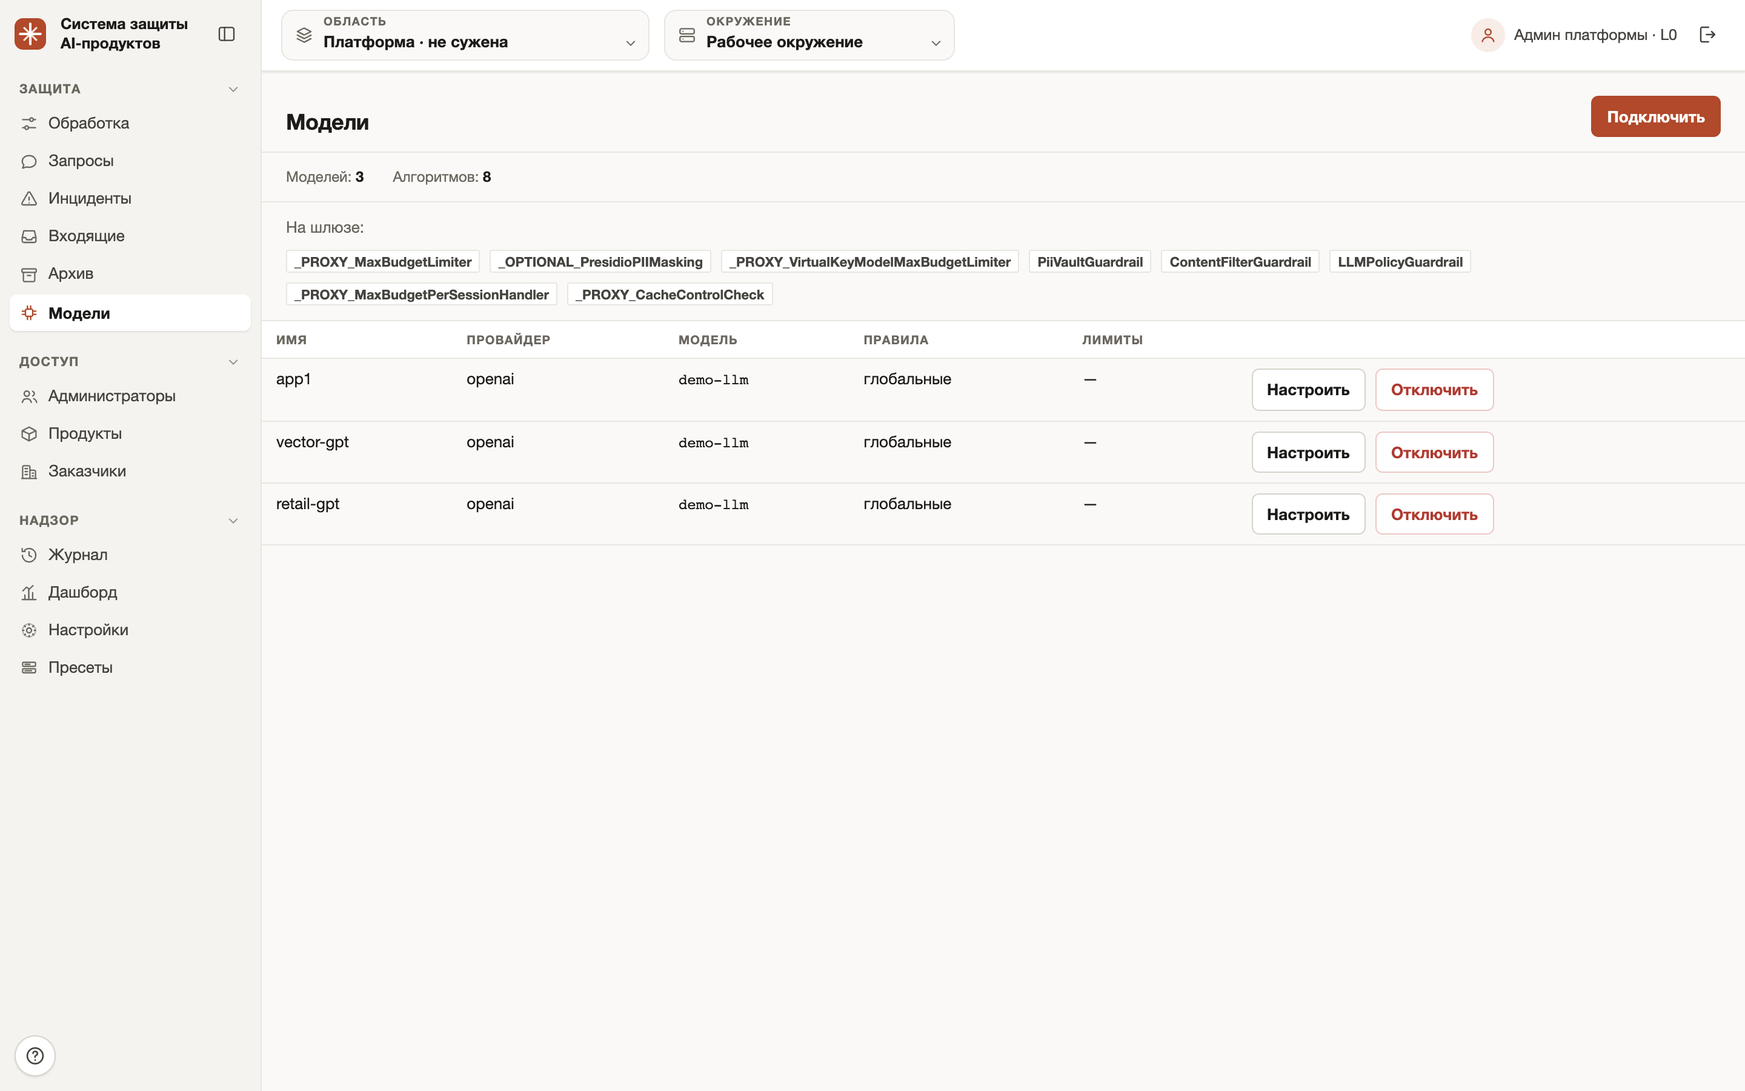Collapse the НАДЗОР section
Image resolution: width=1745 pixels, height=1091 pixels.
click(233, 520)
